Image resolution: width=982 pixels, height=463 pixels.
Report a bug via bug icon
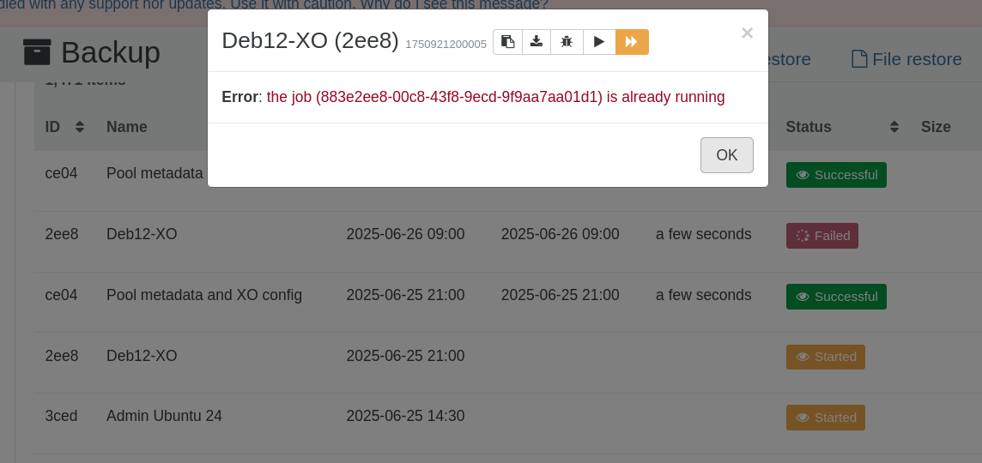click(567, 42)
